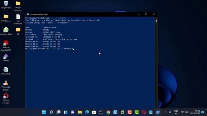Click the microphone tray icon

[170, 112]
